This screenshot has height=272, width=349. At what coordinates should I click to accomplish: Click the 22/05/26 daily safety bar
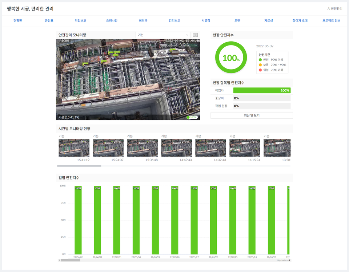(213, 220)
